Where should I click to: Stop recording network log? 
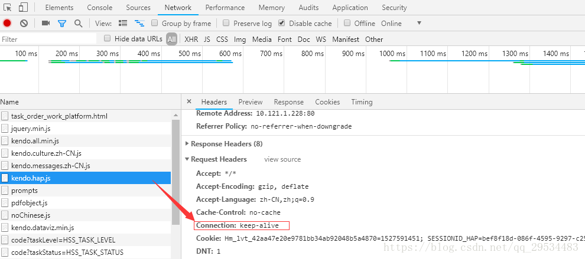(x=7, y=23)
